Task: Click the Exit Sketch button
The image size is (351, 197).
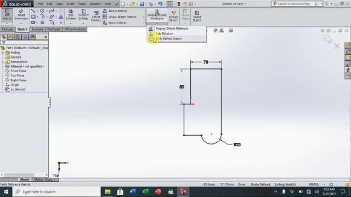Action: tap(7, 15)
